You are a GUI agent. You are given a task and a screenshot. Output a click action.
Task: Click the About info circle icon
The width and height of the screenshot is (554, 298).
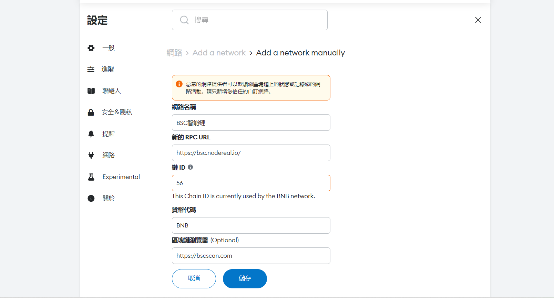(x=91, y=198)
